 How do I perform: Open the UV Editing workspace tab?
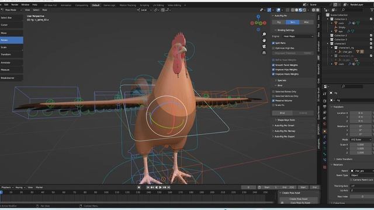(x=158, y=5)
